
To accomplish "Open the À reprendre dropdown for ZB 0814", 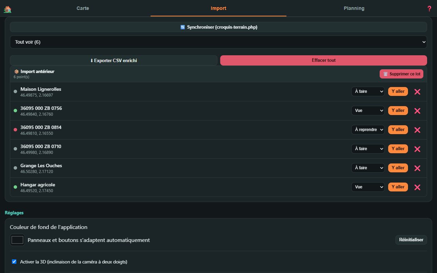I will (x=368, y=130).
